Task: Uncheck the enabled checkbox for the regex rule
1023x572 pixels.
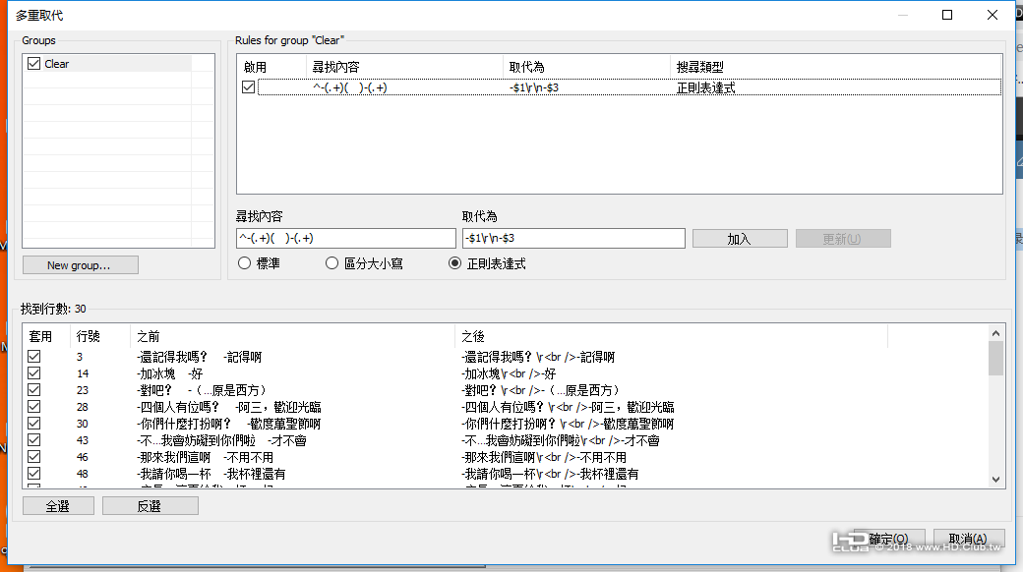Action: pos(248,86)
